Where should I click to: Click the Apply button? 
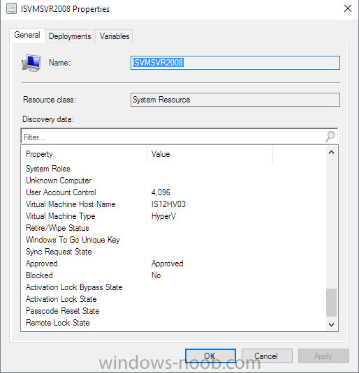[x=323, y=356]
